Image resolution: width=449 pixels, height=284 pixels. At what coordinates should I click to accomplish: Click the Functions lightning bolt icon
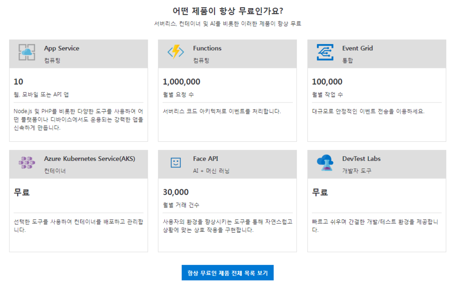(176, 52)
